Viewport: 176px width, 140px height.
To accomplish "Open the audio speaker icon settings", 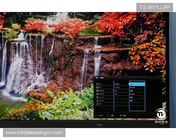I will pyautogui.click(x=97, y=94).
